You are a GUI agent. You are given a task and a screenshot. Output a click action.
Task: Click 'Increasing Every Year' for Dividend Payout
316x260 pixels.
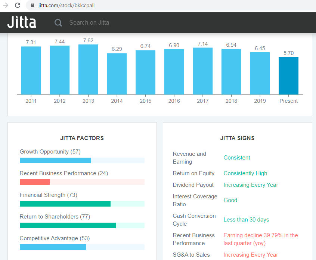pos(251,185)
